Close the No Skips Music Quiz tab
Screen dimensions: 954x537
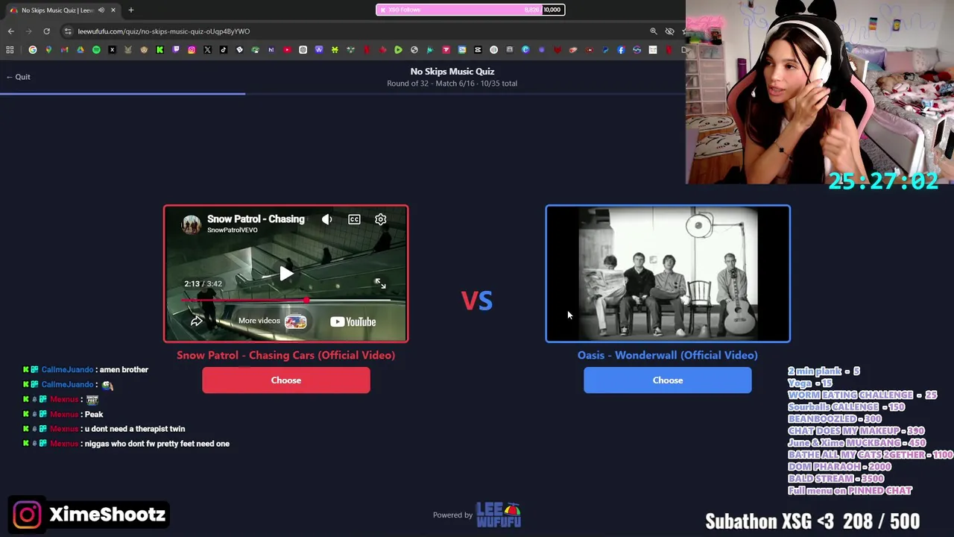pyautogui.click(x=113, y=10)
